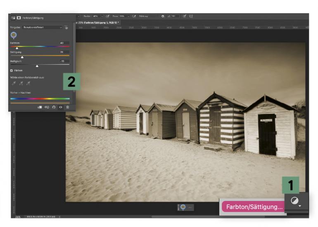Delete the adjustment layer with trash icon
The width and height of the screenshot is (318, 227).
[x=68, y=107]
